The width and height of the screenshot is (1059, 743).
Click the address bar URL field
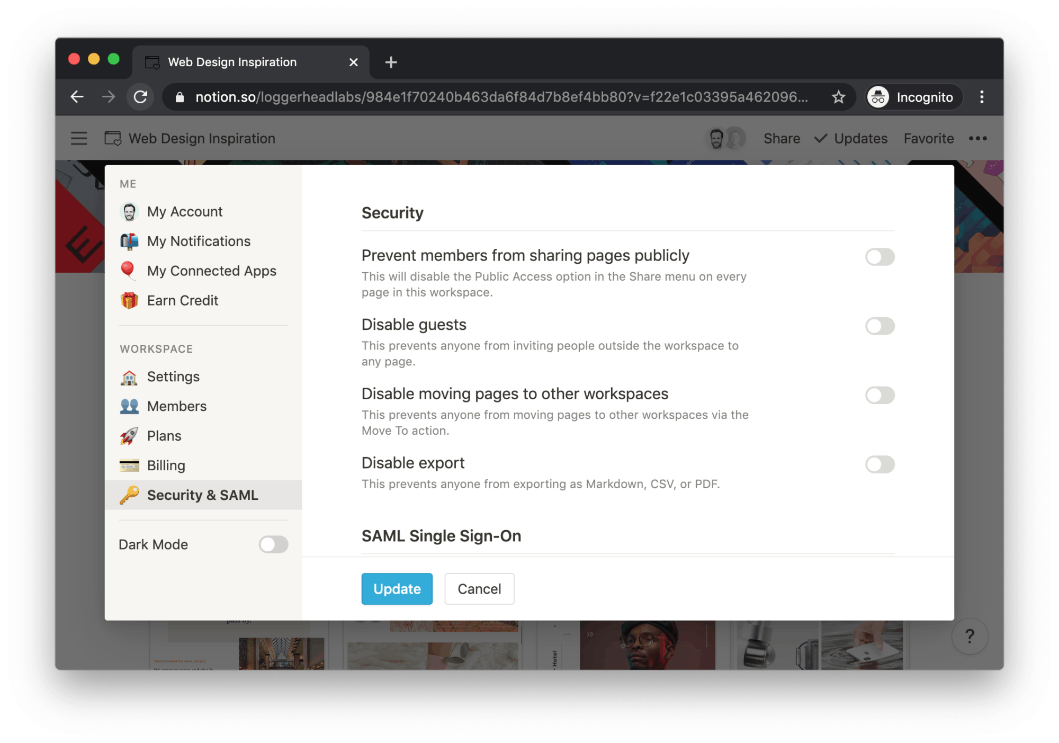click(500, 97)
